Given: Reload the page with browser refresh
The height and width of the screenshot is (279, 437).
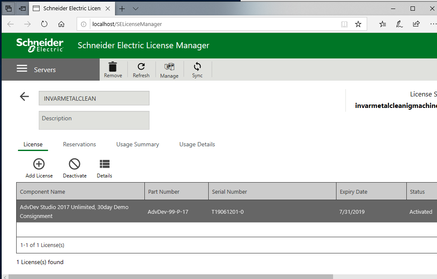Looking at the screenshot, I should [44, 24].
